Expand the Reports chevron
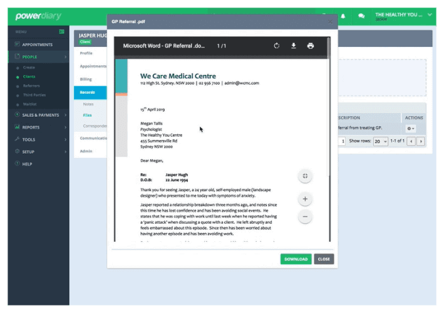 pyautogui.click(x=65, y=127)
